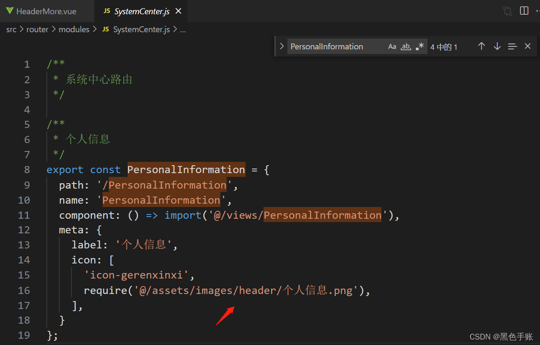Toggle match whole word option
Screen dimensions: 540x345
[x=406, y=46]
